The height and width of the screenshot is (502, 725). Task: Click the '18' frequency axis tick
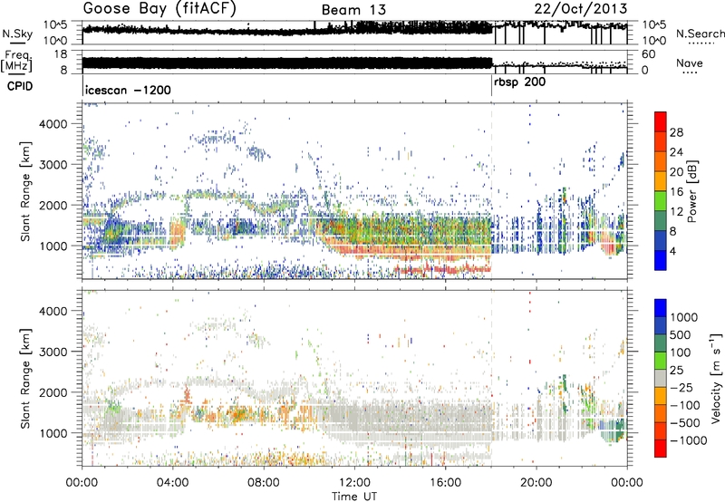click(60, 54)
